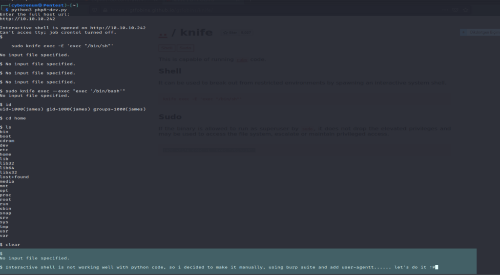Click the '$ cd home' command line
500x275 pixels.
tap(13, 118)
